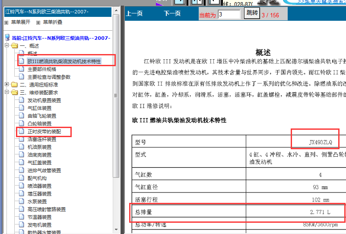Open 增压器装置 tree item

pos(39,194)
